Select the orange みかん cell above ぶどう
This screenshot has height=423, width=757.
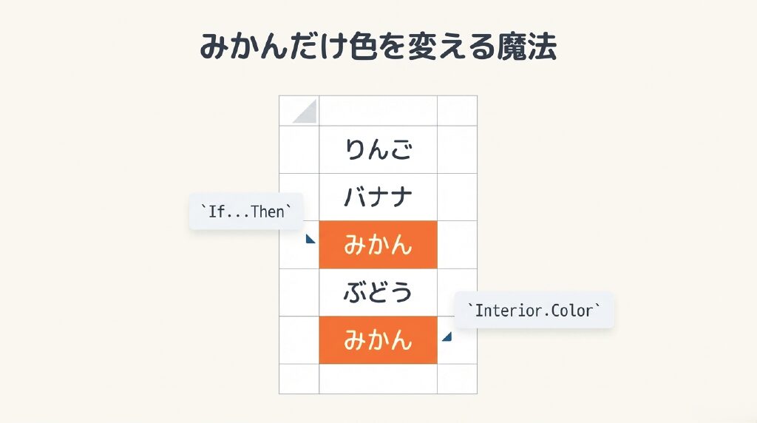coord(378,245)
